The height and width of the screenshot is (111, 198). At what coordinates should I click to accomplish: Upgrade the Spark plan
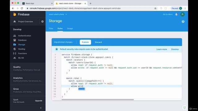[38, 101]
